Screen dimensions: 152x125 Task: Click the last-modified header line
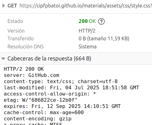coord(71,87)
